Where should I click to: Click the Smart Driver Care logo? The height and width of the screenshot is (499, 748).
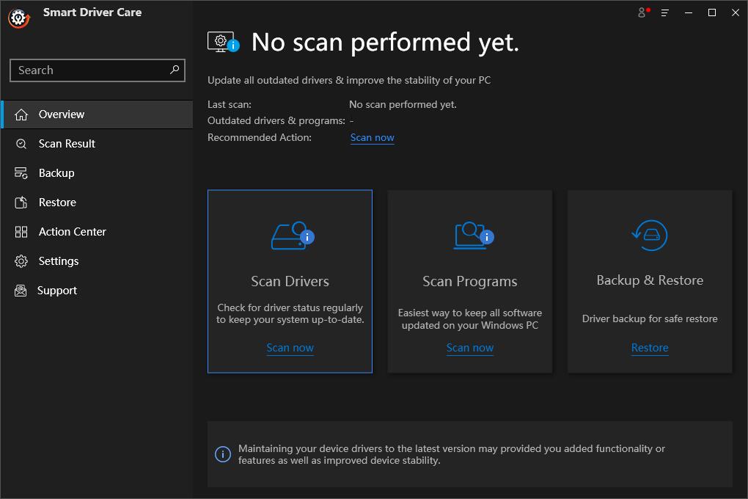[20, 17]
